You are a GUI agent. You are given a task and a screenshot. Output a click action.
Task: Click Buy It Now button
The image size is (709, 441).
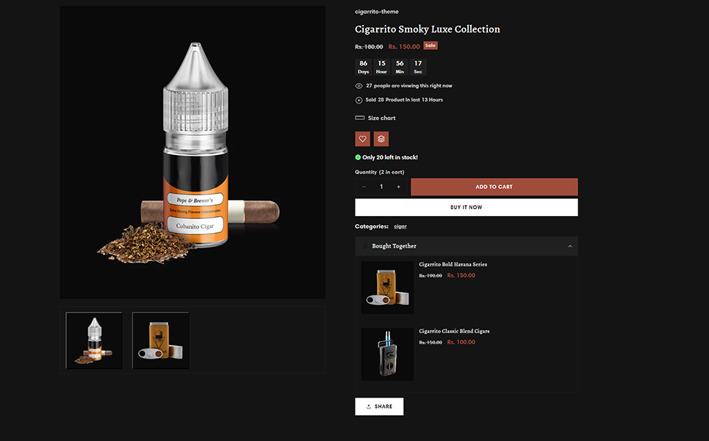[x=467, y=207]
